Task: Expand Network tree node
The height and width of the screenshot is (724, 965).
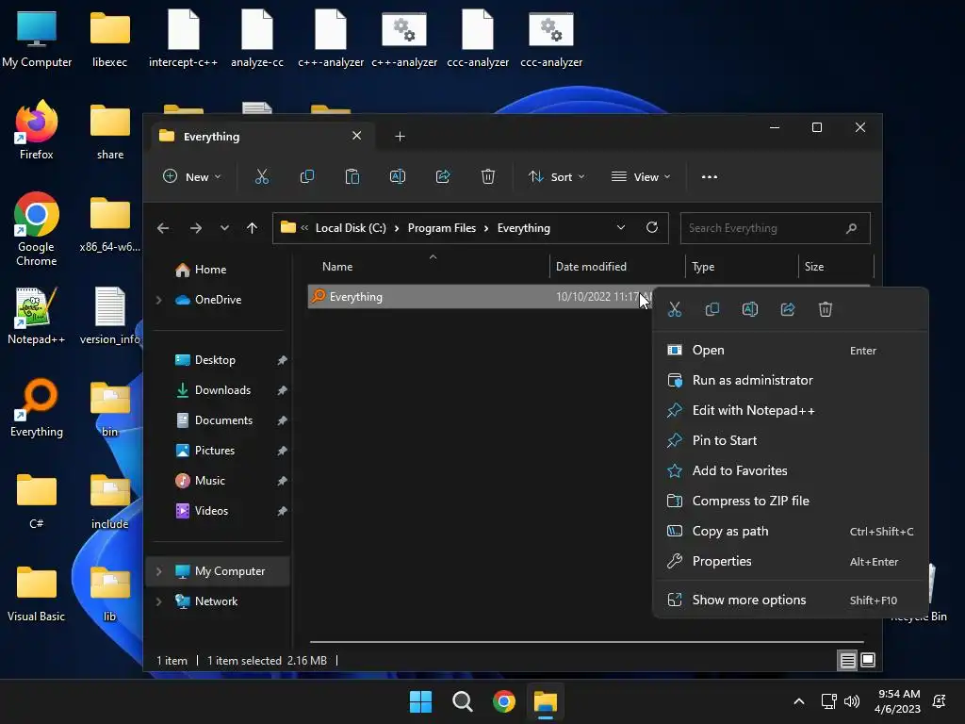Action: point(158,601)
